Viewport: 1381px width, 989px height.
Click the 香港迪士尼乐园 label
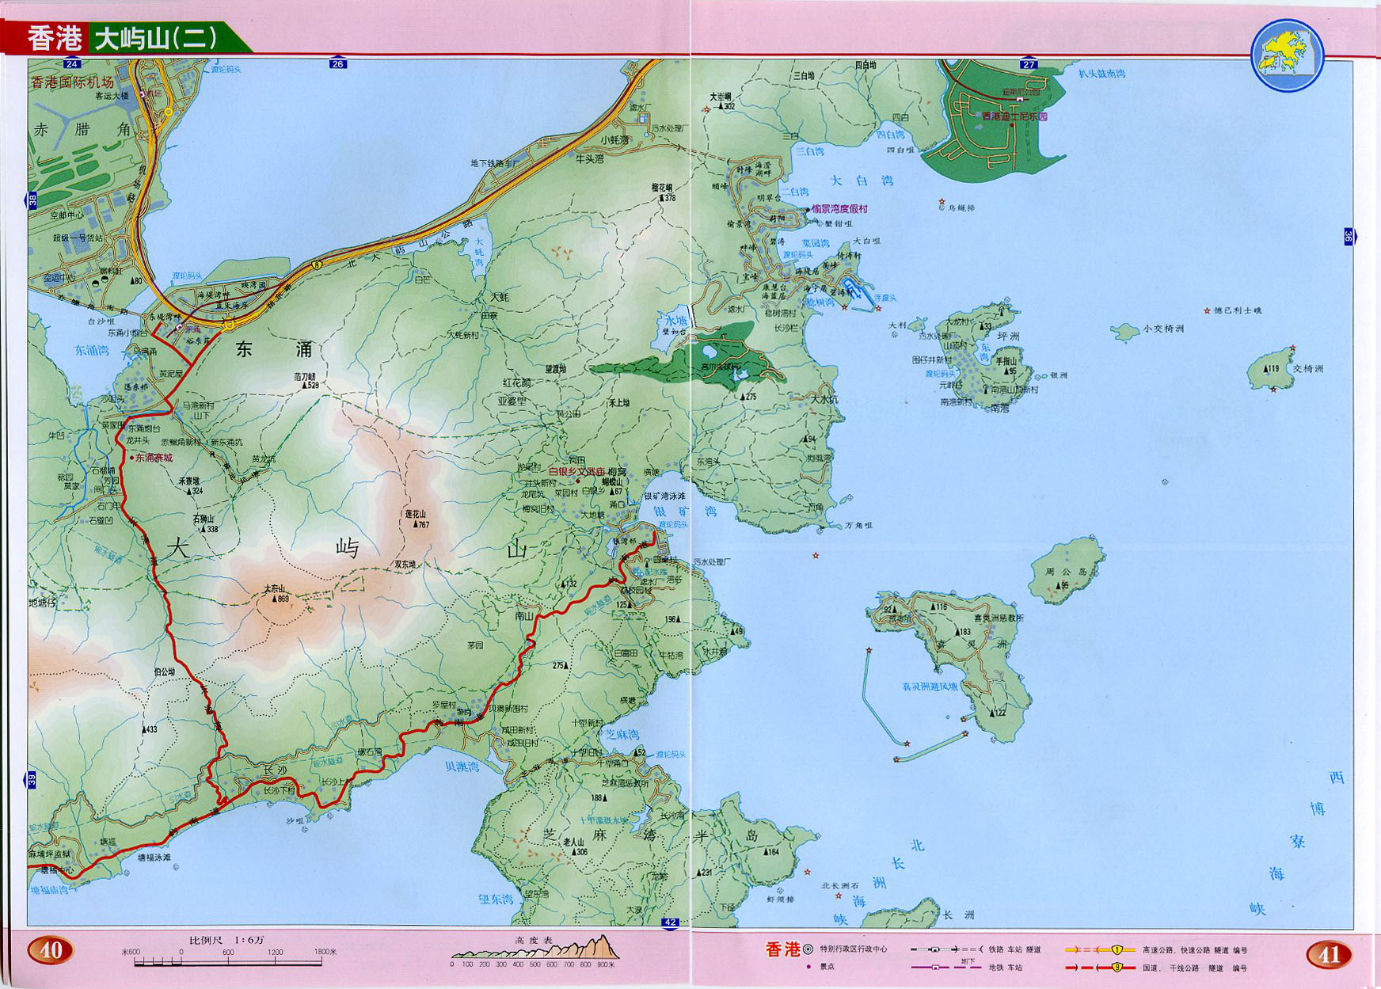pos(1014,116)
